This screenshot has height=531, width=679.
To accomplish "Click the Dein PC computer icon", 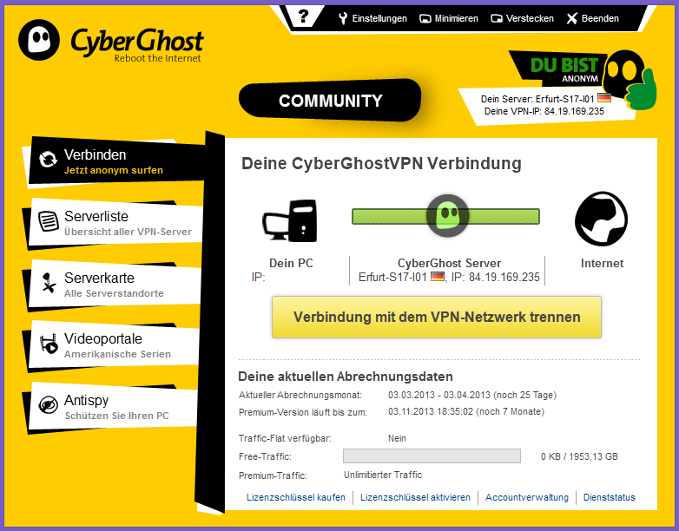I will [x=290, y=220].
